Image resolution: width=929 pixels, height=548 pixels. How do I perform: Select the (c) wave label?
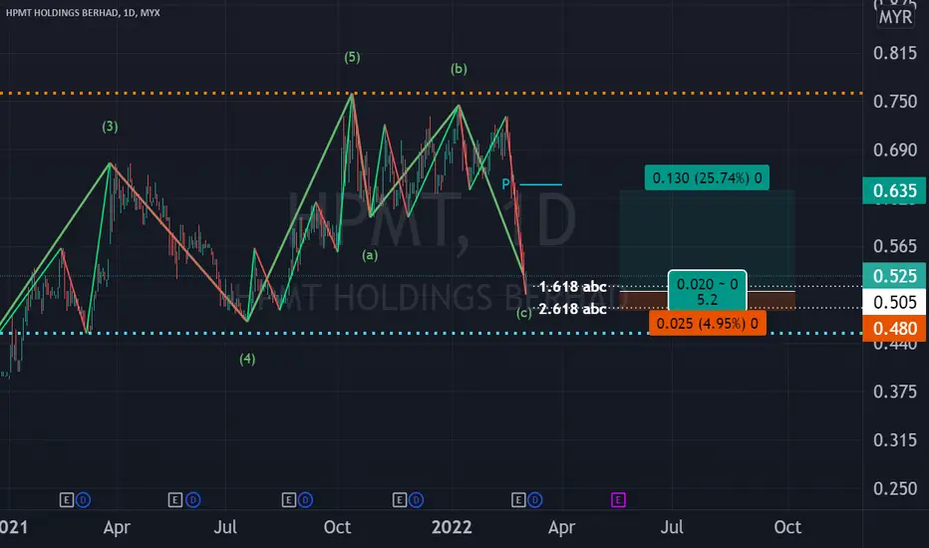tap(523, 313)
